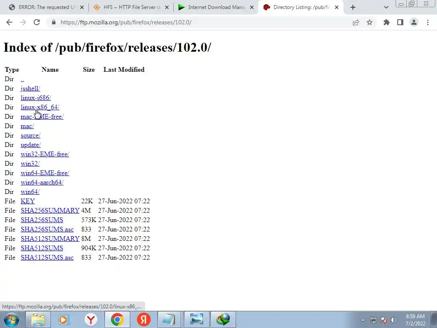Launch the media player taskbar icon
Image resolution: width=437 pixels, height=328 pixels.
coord(64,319)
